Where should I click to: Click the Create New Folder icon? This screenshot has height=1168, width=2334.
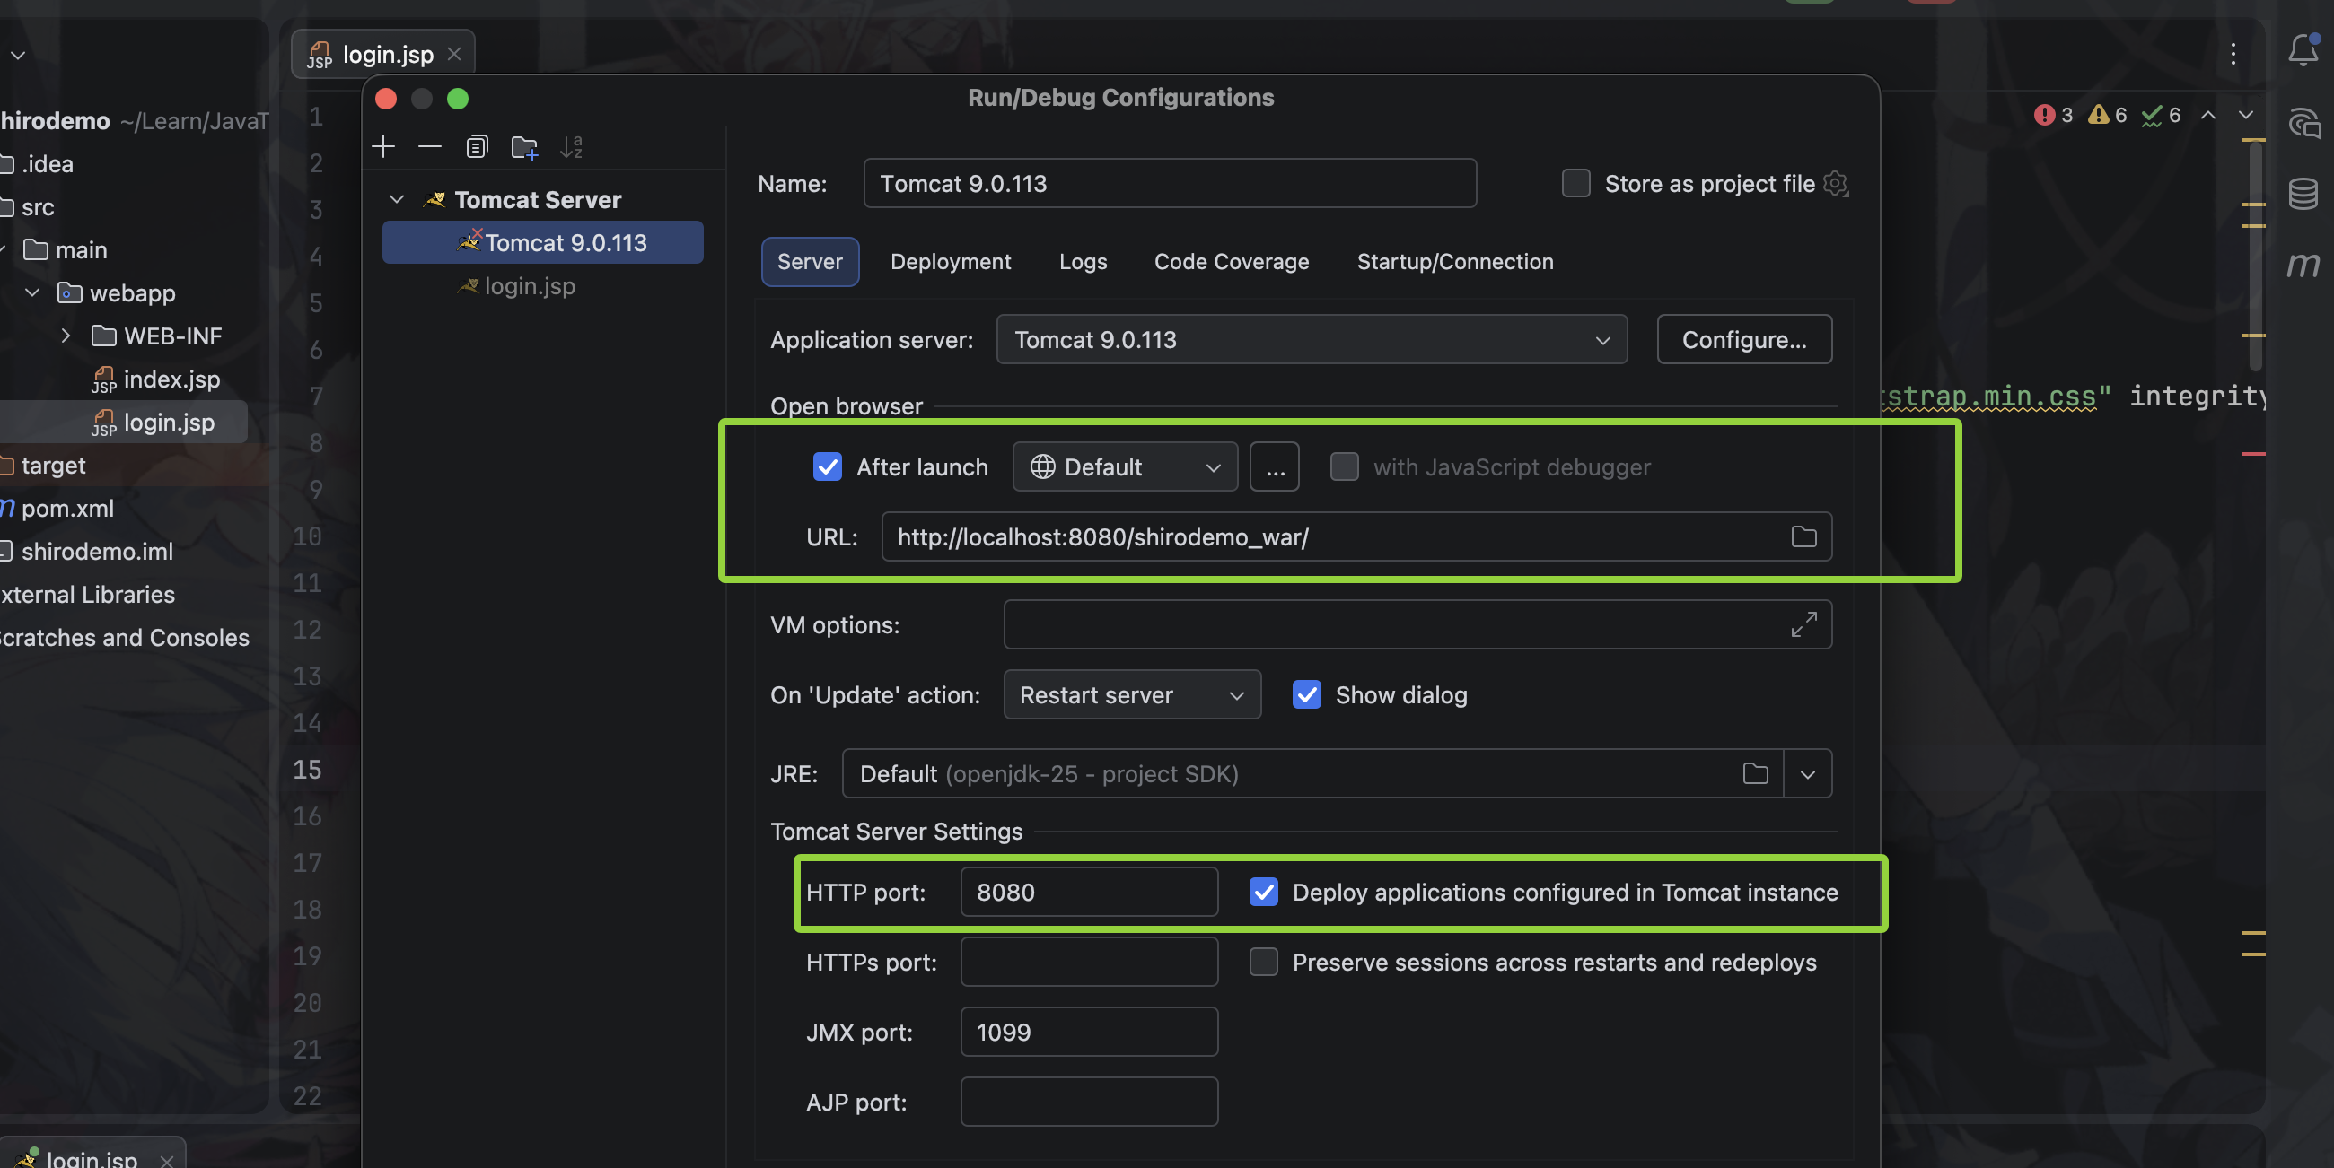[523, 147]
